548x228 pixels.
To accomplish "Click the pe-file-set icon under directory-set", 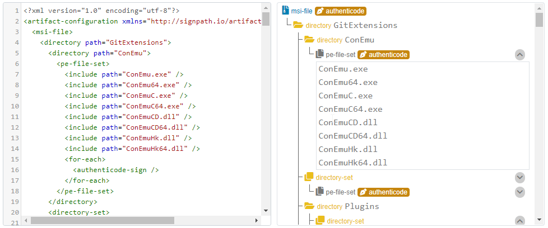I will 320,192.
